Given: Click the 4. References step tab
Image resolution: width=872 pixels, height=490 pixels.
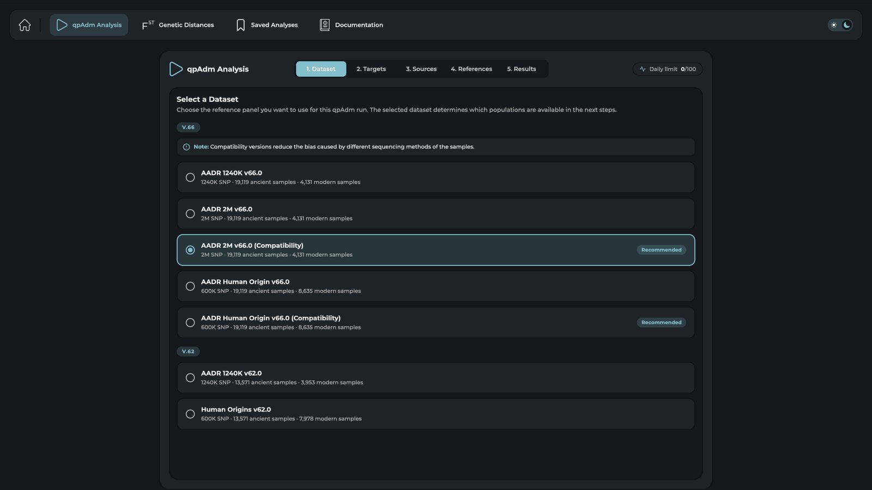Looking at the screenshot, I should pos(471,69).
